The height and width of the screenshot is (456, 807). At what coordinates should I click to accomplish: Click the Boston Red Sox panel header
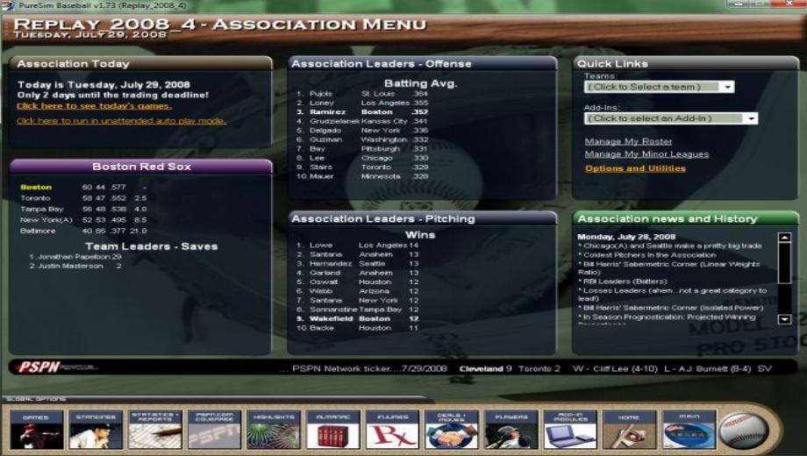pyautogui.click(x=141, y=167)
